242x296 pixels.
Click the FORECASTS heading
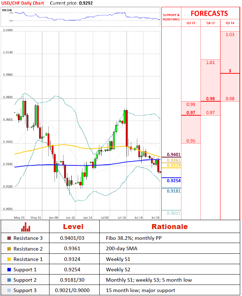coord(209,13)
